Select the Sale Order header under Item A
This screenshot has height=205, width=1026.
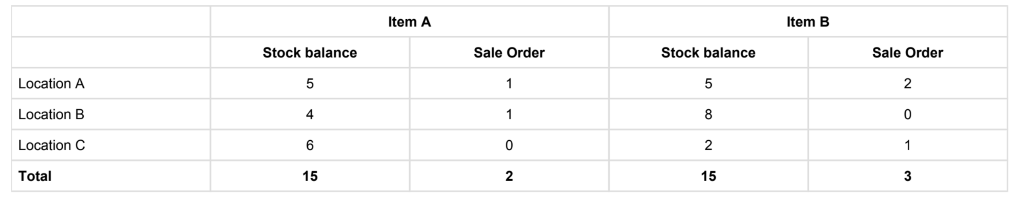(509, 53)
